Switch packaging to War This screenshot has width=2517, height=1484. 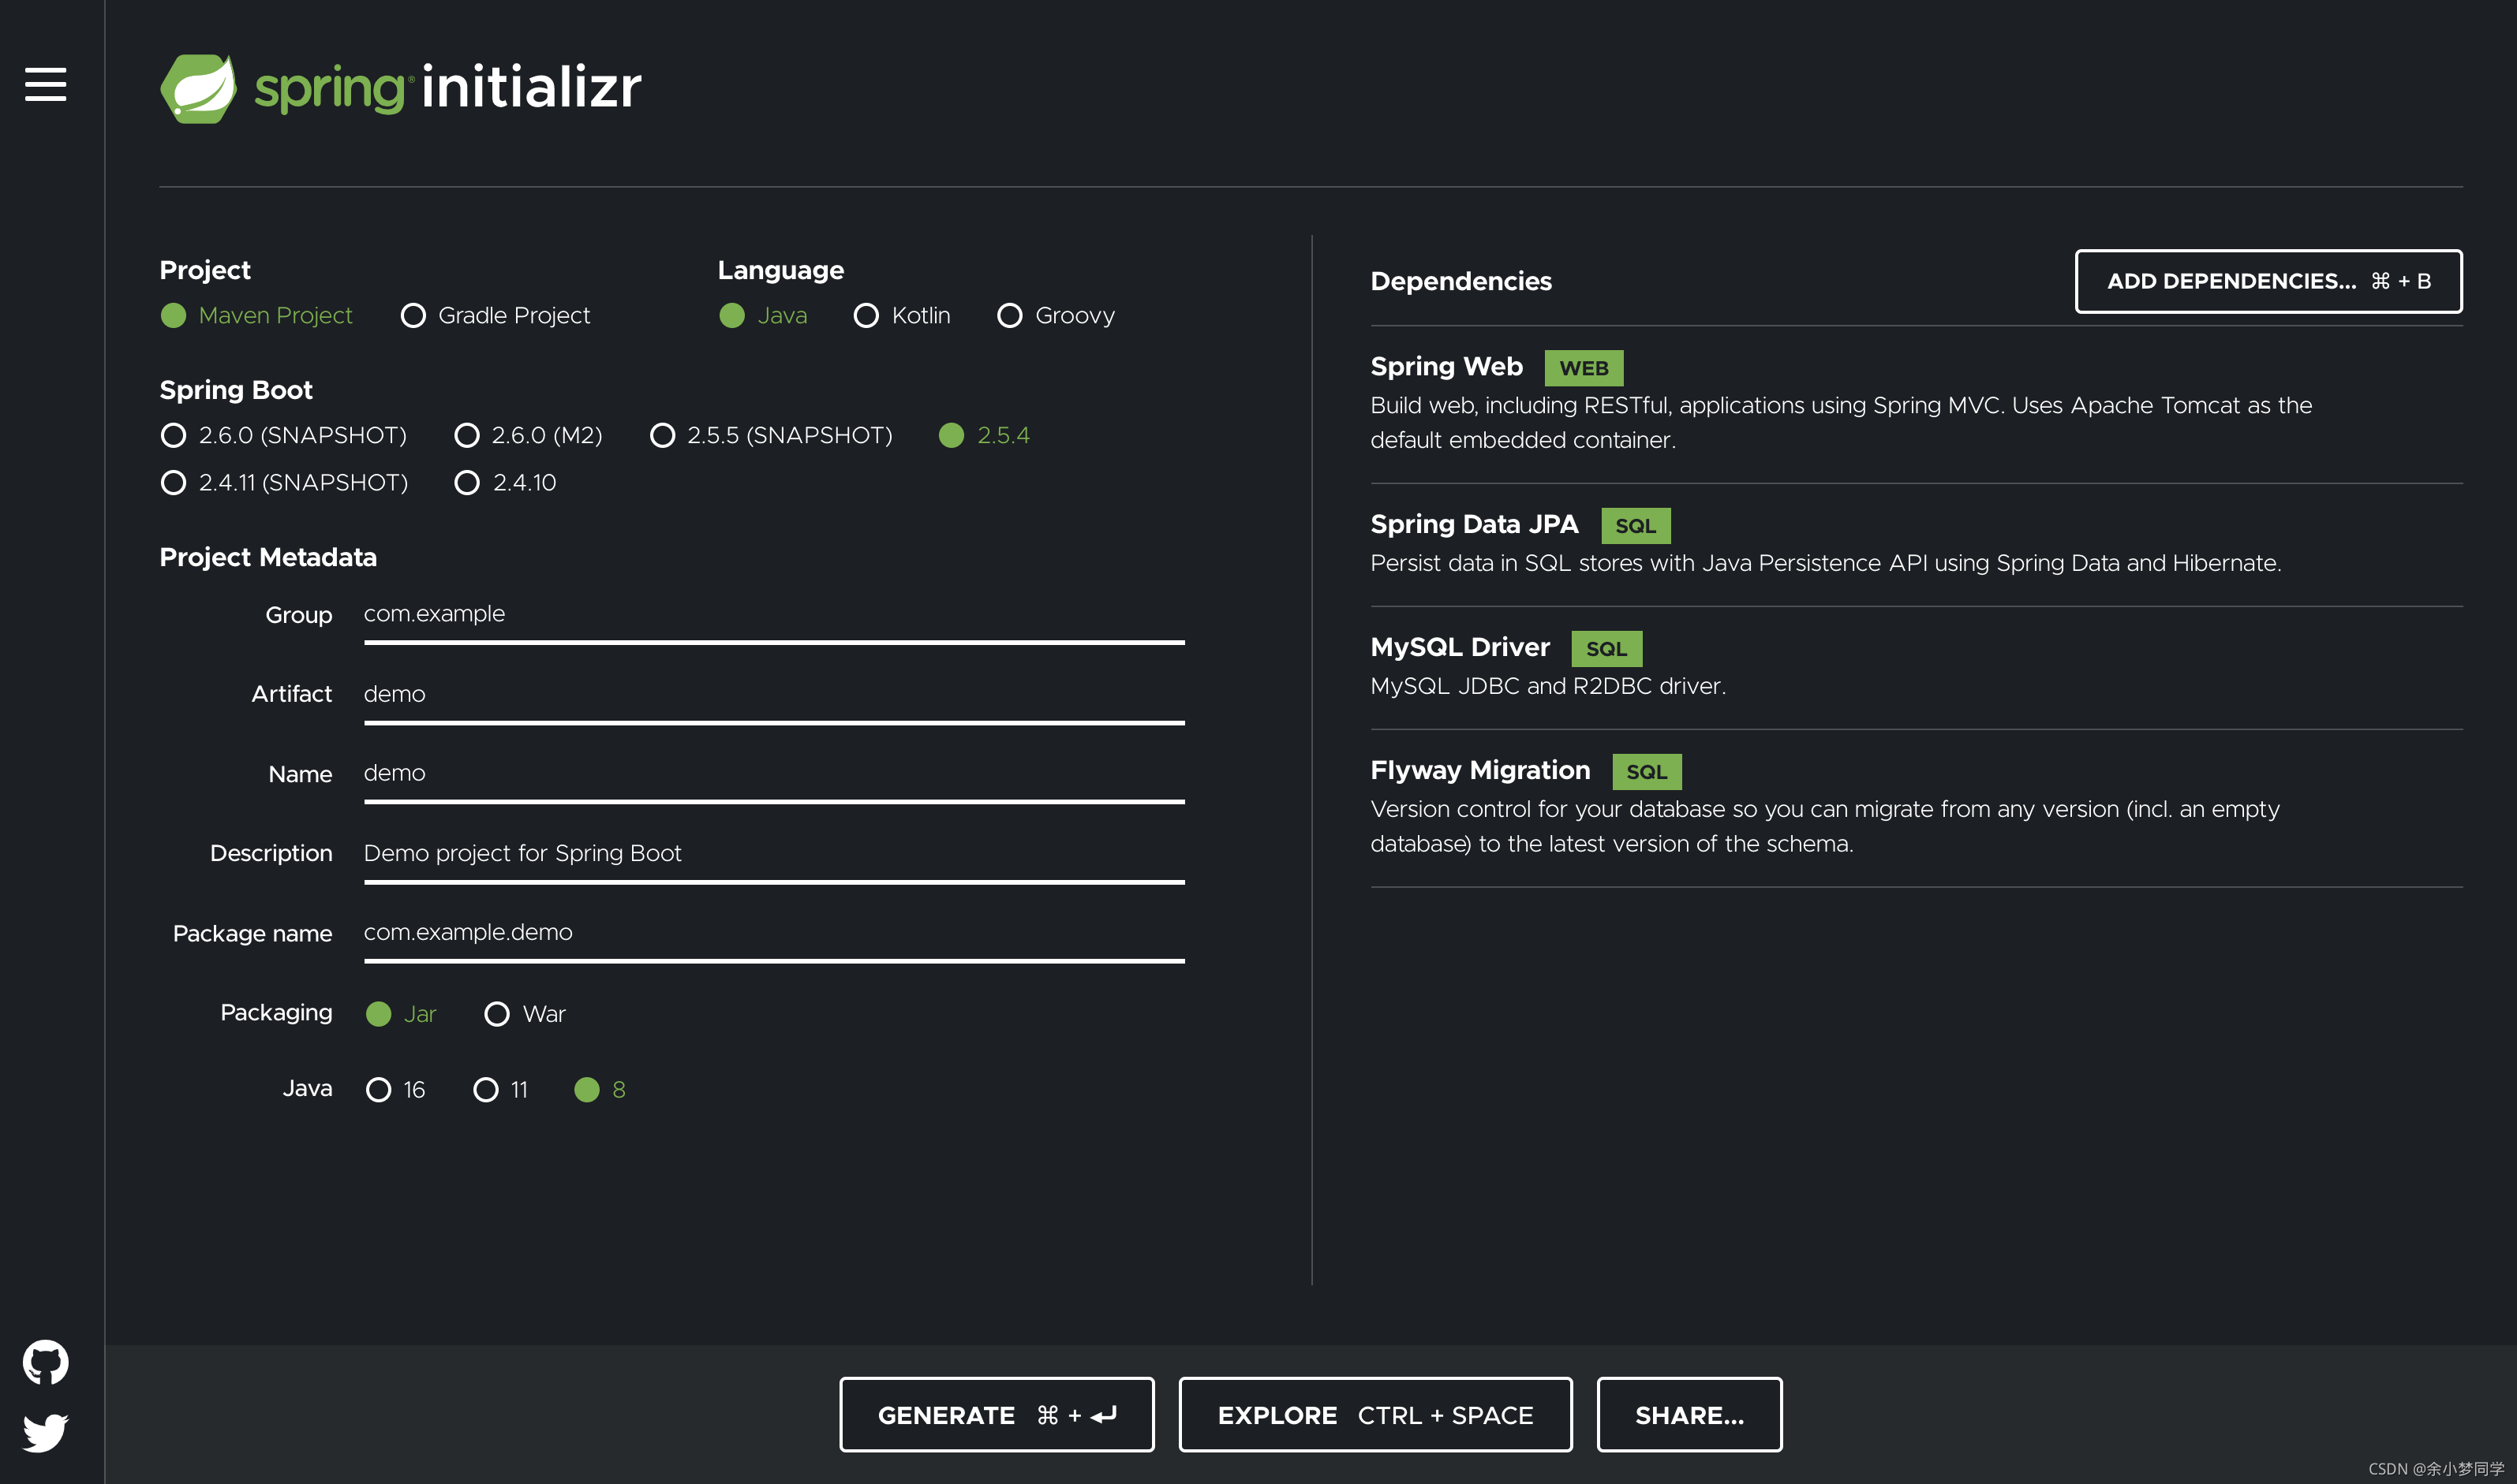click(497, 1014)
